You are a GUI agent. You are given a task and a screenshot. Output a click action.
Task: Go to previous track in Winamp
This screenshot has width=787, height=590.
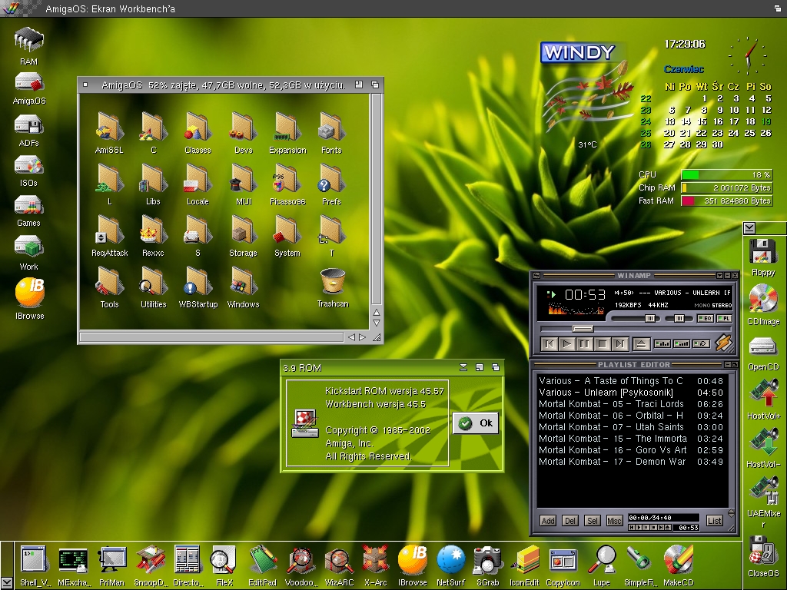point(549,344)
